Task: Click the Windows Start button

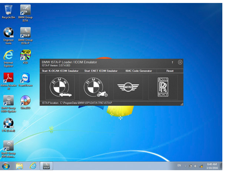Action: point(7,166)
